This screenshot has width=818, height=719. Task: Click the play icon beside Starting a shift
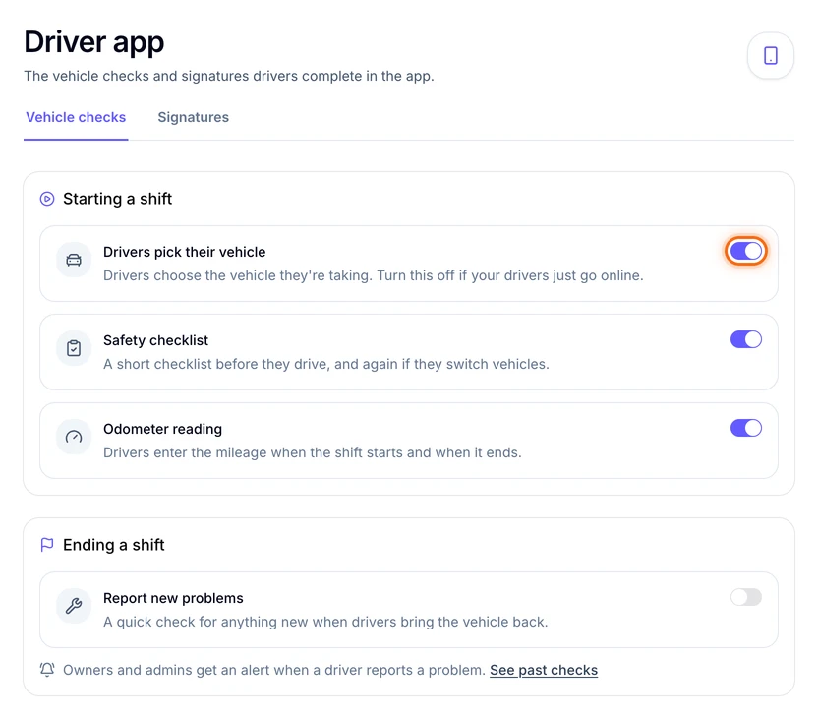point(47,199)
